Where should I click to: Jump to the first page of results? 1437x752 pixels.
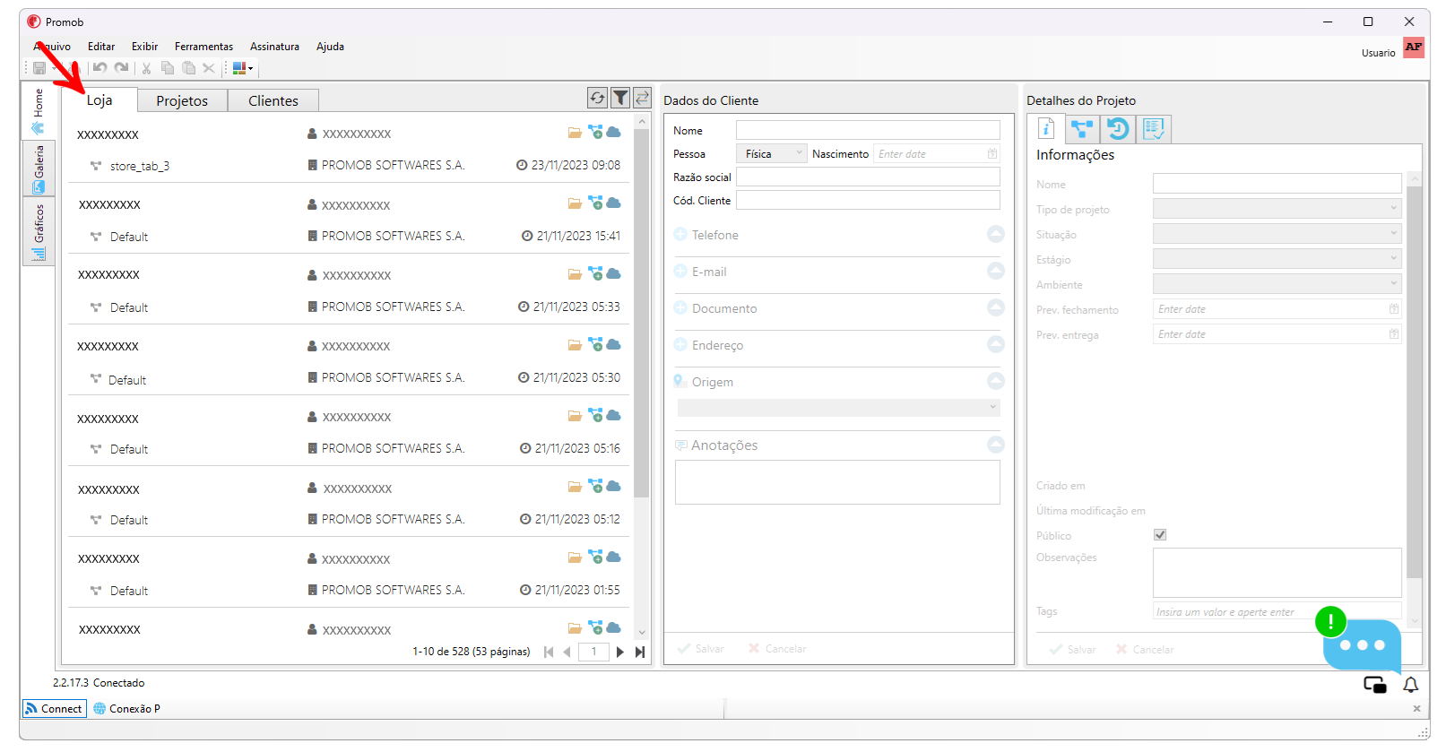click(x=549, y=653)
